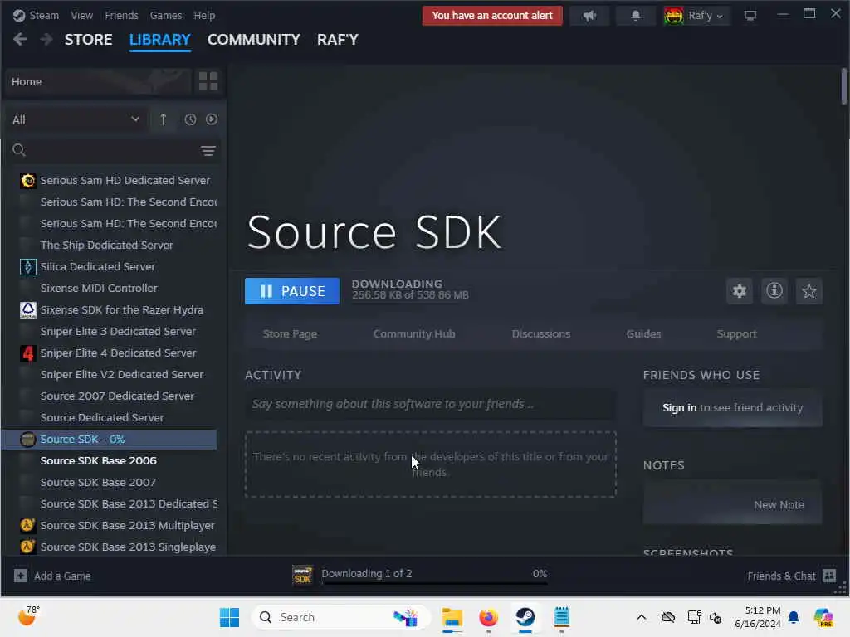
Task: Go to the STORE tab
Action: click(x=88, y=40)
